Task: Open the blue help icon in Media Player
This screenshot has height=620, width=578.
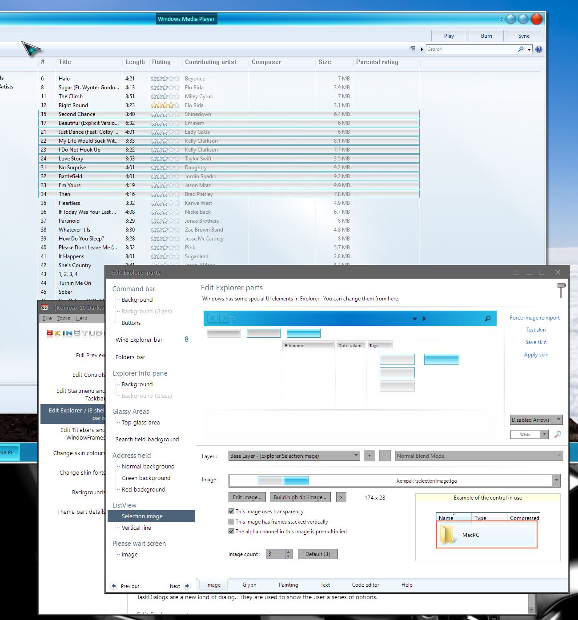Action: (x=539, y=49)
